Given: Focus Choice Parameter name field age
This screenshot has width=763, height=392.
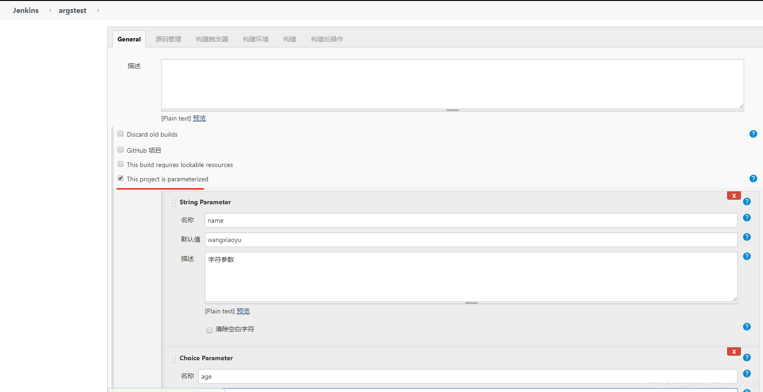Looking at the screenshot, I should pos(468,376).
